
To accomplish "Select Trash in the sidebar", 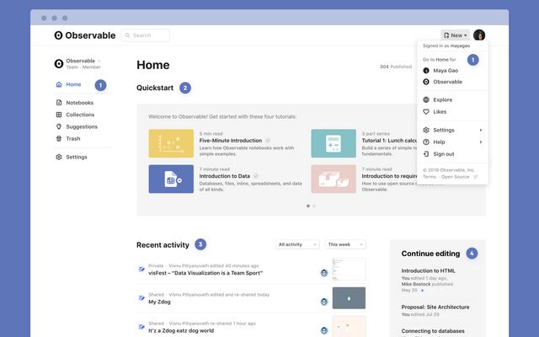I will (73, 138).
